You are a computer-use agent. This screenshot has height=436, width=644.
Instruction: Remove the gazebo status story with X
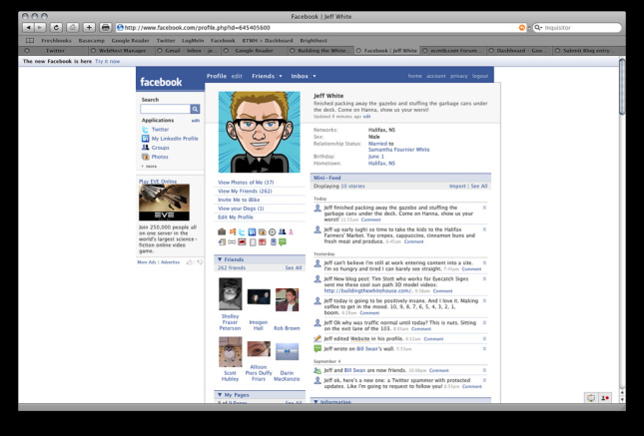pos(484,208)
